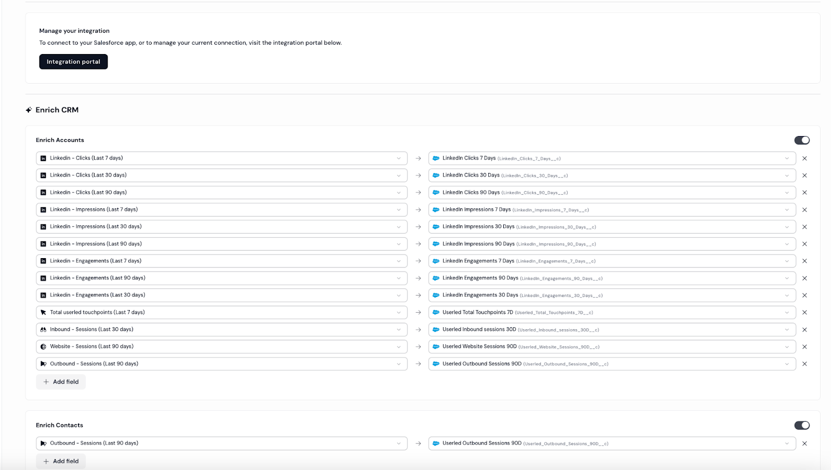Delete the LinkedIn Engagements 7 Days mapping
The width and height of the screenshot is (831, 470).
(x=805, y=261)
